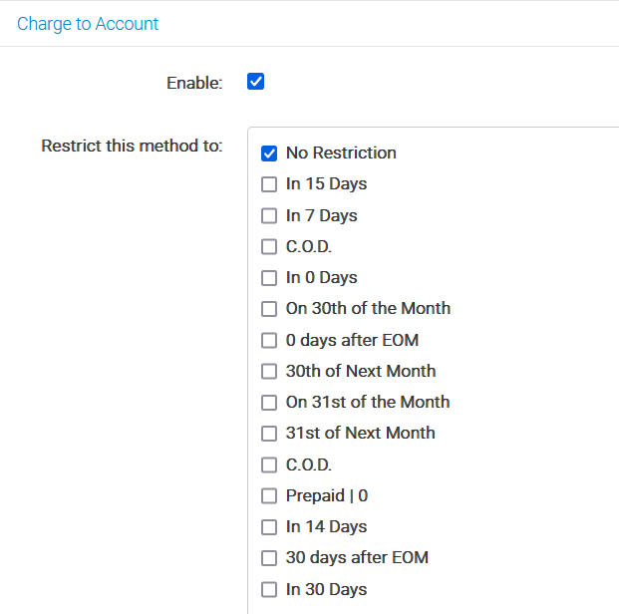
Task: Enable the In 0 Days restriction
Action: [x=269, y=278]
